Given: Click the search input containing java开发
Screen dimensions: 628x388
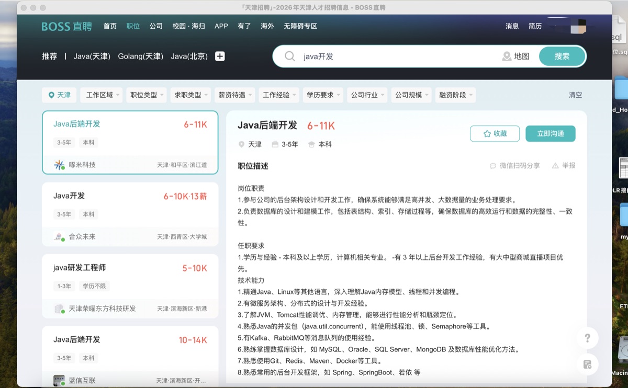Looking at the screenshot, I should [398, 56].
